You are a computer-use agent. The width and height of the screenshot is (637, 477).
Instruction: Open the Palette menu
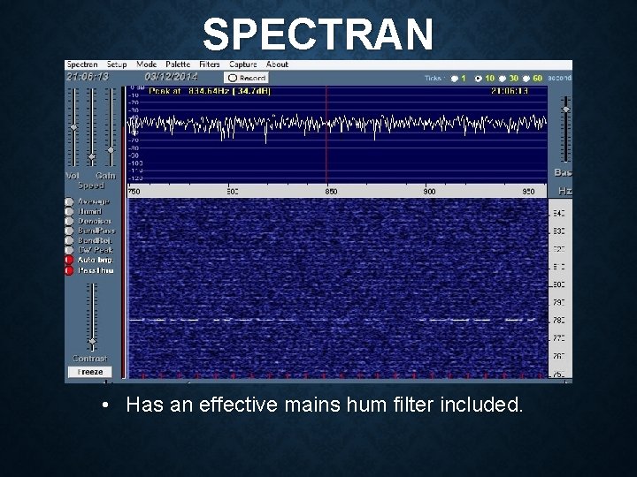click(178, 64)
